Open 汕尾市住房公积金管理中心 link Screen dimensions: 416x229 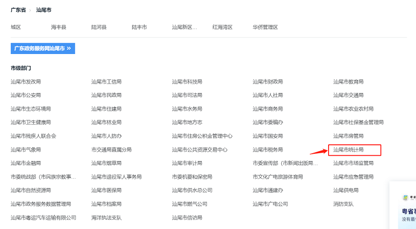pos(202,136)
